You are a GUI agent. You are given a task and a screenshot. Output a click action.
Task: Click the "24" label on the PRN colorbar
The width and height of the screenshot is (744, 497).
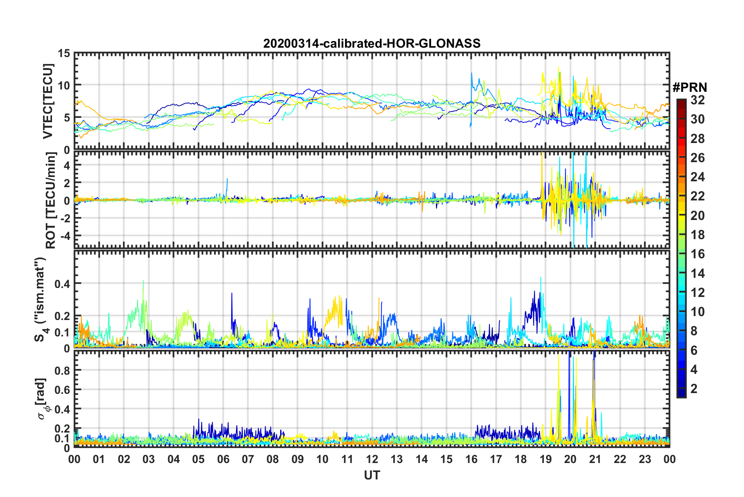(x=698, y=177)
